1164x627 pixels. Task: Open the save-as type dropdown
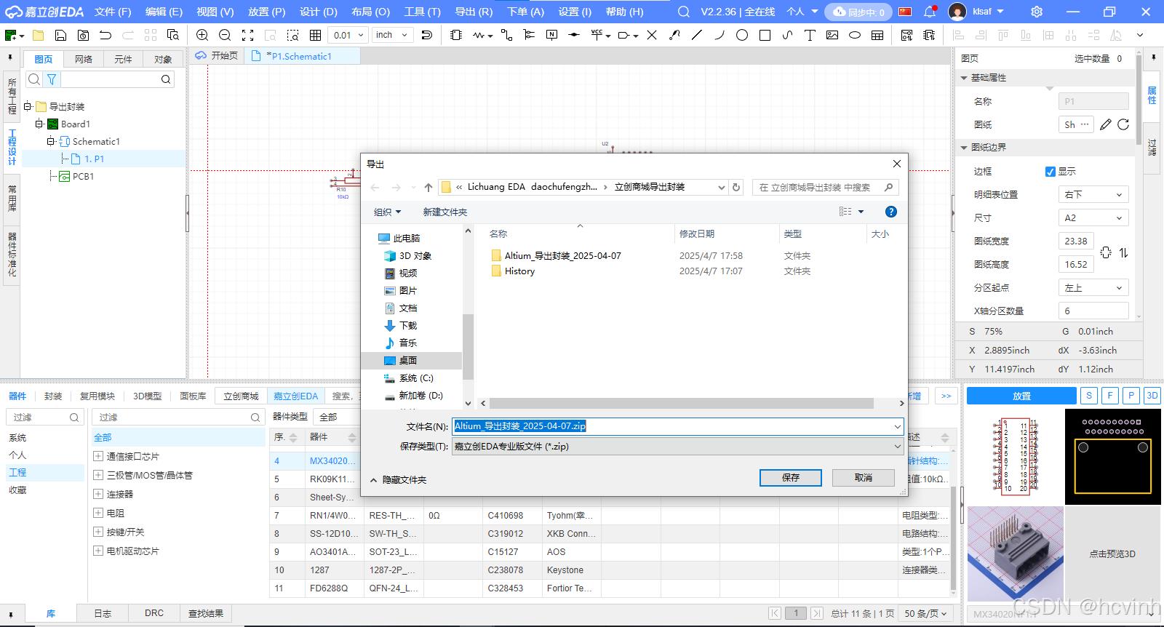pos(678,447)
